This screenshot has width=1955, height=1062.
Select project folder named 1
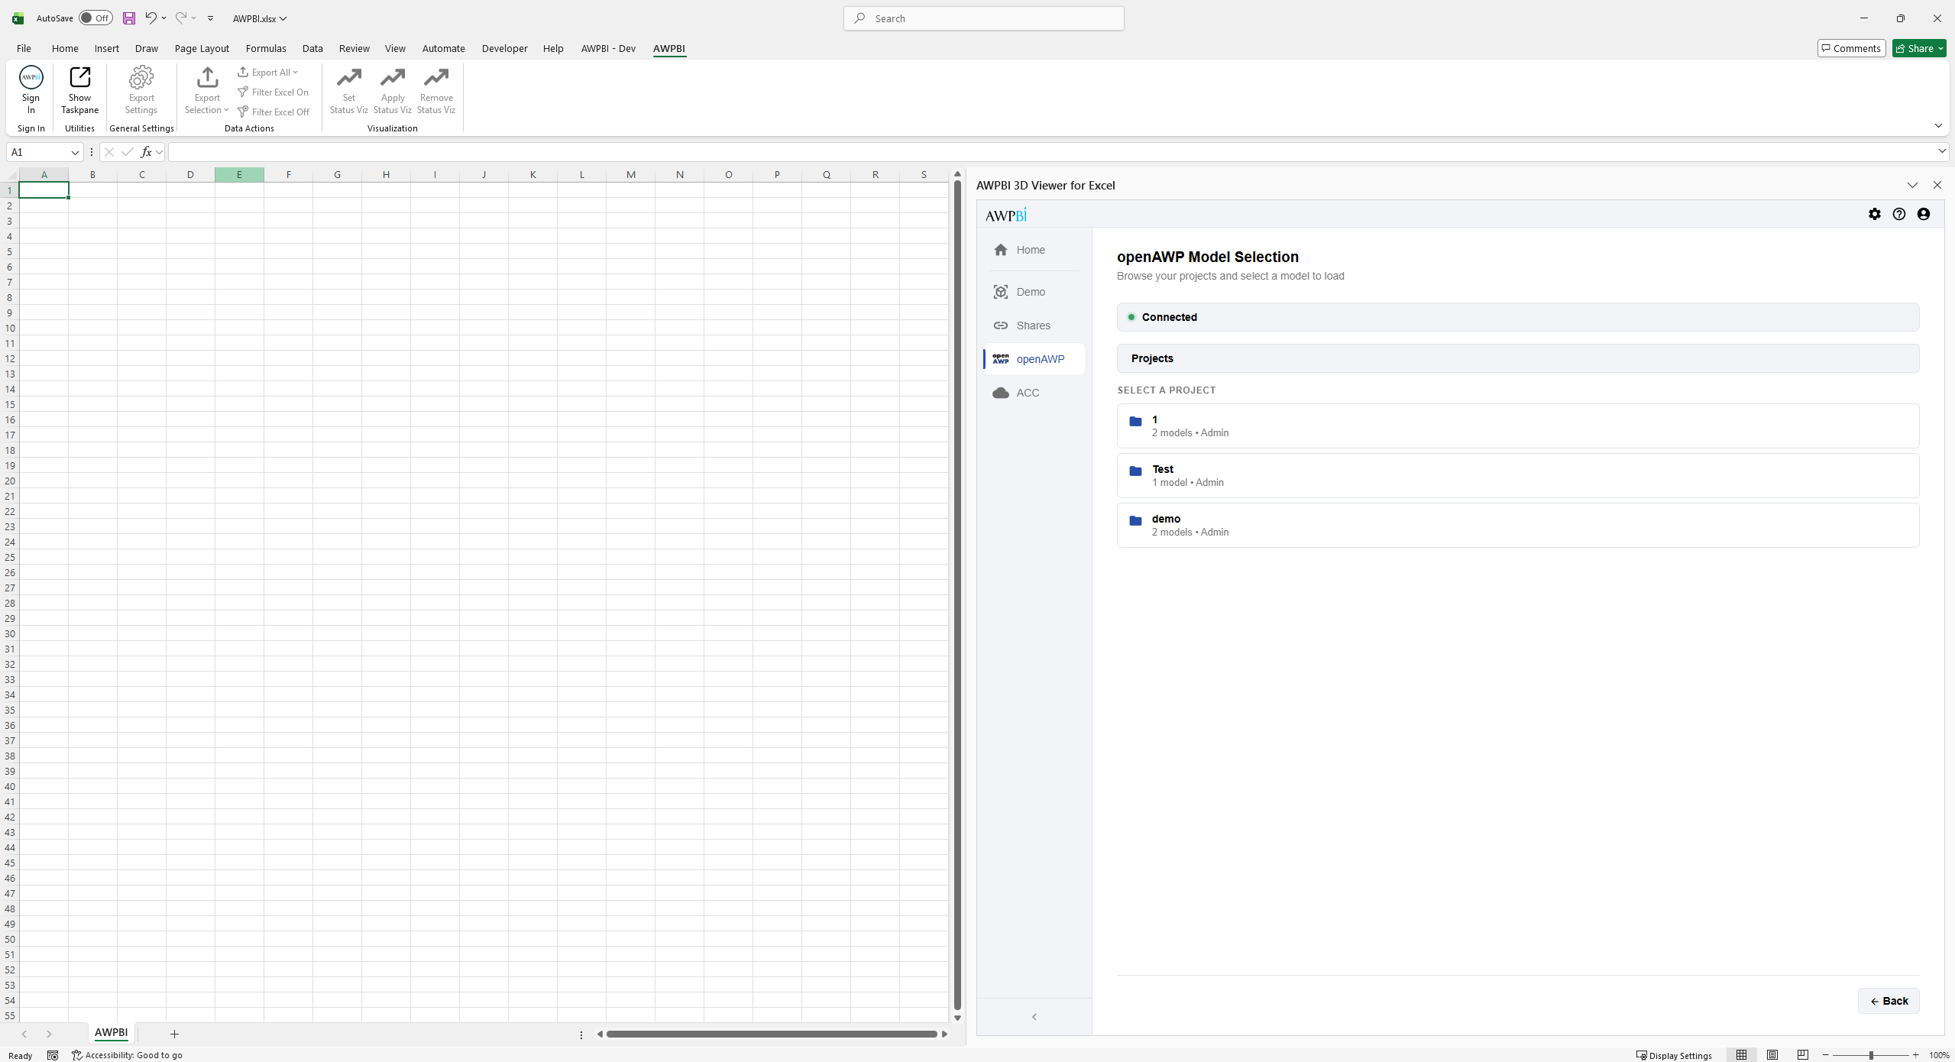coord(1518,426)
